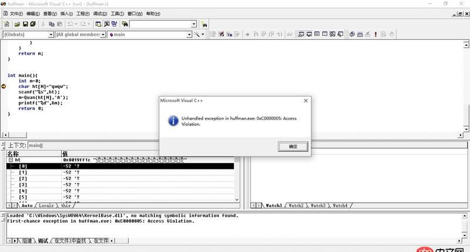Click the Show Next Statement arrow icon
Viewport: 470px width, 252px height.
coord(247,35)
